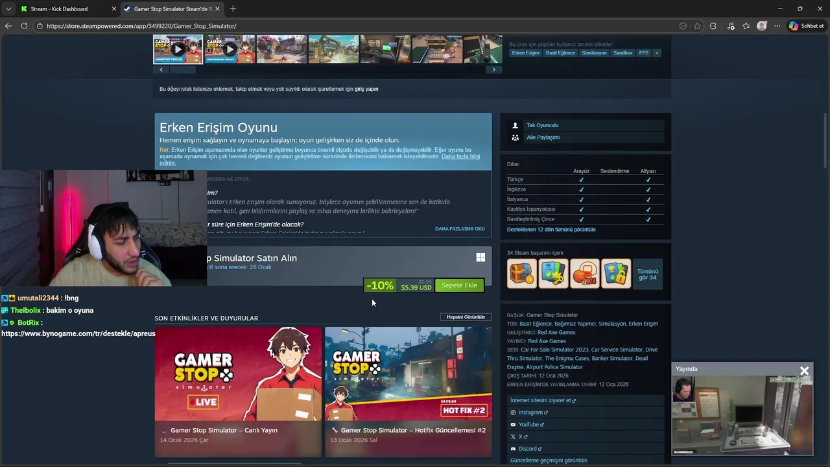Go back with the browser back arrow
This screenshot has width=830, height=467.
8,26
